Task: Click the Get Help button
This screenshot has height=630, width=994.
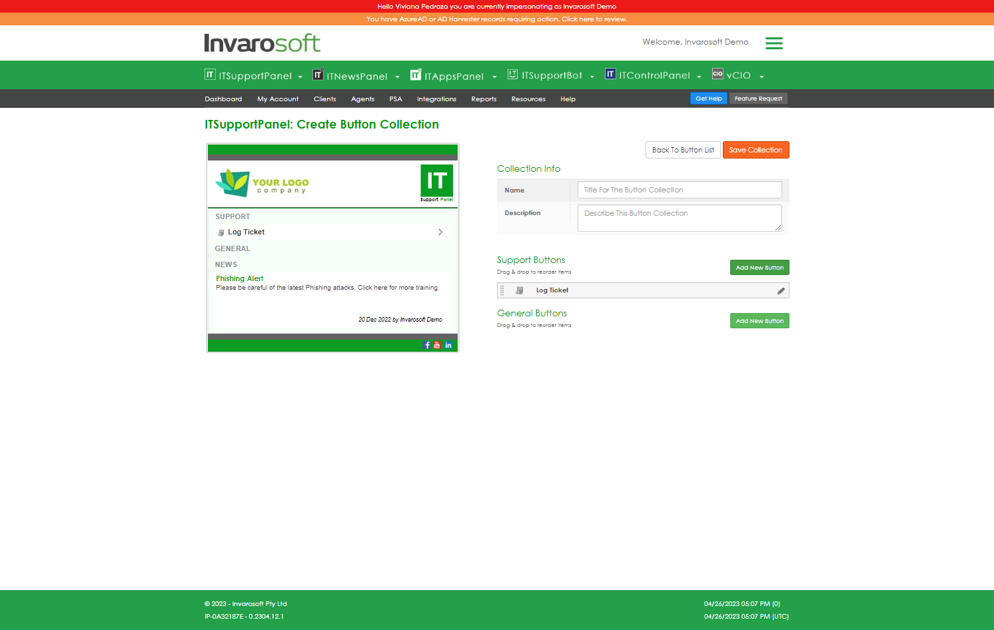Action: pos(709,99)
